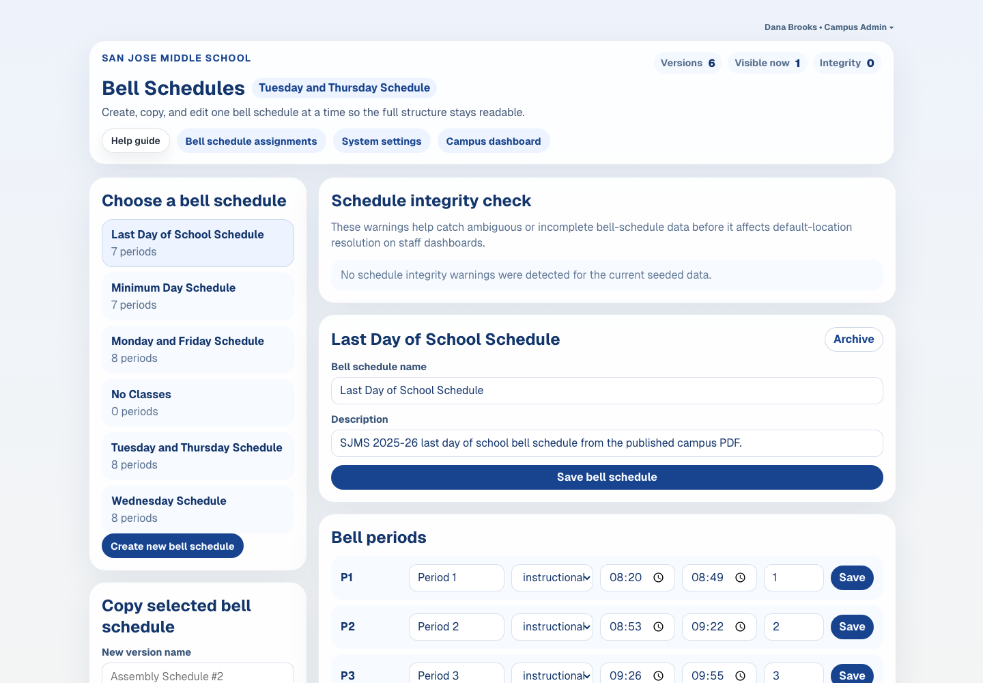The width and height of the screenshot is (983, 683).
Task: Select Monday and Friday Schedule
Action: tap(198, 350)
